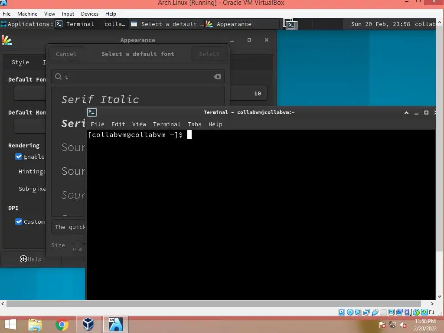The width and height of the screenshot is (444, 333).
Task: Open the Terminal window File menu
Action: pos(98,124)
